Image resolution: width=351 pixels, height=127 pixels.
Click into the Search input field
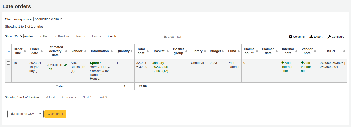pyautogui.click(x=138, y=36)
